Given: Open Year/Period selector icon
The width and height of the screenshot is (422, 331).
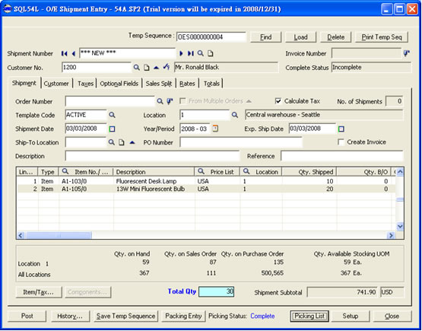Looking at the screenshot, I should 215,129.
